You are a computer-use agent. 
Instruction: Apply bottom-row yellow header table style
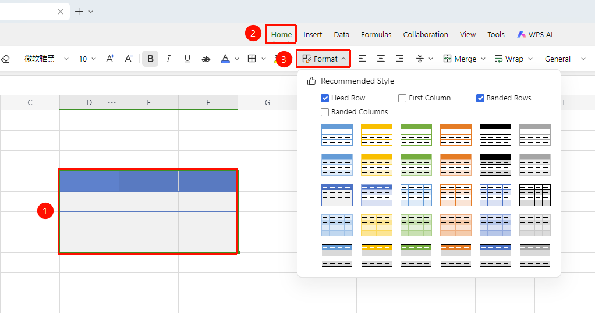pyautogui.click(x=377, y=256)
